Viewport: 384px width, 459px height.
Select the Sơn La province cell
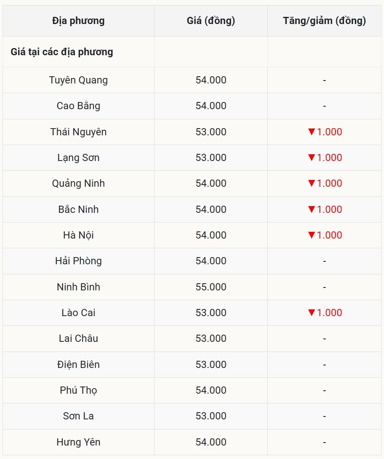coord(78,416)
